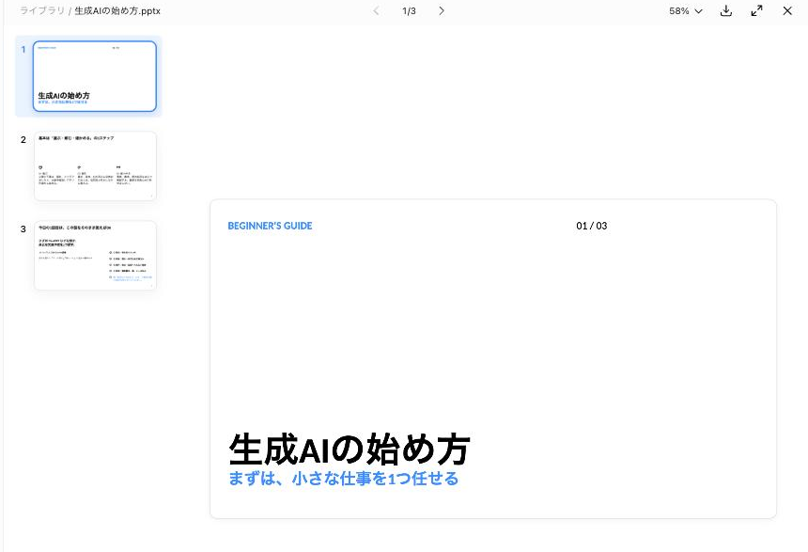Image resolution: width=808 pixels, height=552 pixels.
Task: Click the BEGINNER'S GUIDE heading on slide
Action: coord(270,226)
